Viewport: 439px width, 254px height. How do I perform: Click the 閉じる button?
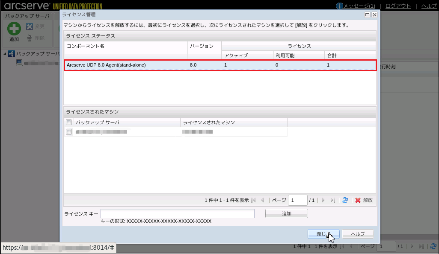(323, 234)
